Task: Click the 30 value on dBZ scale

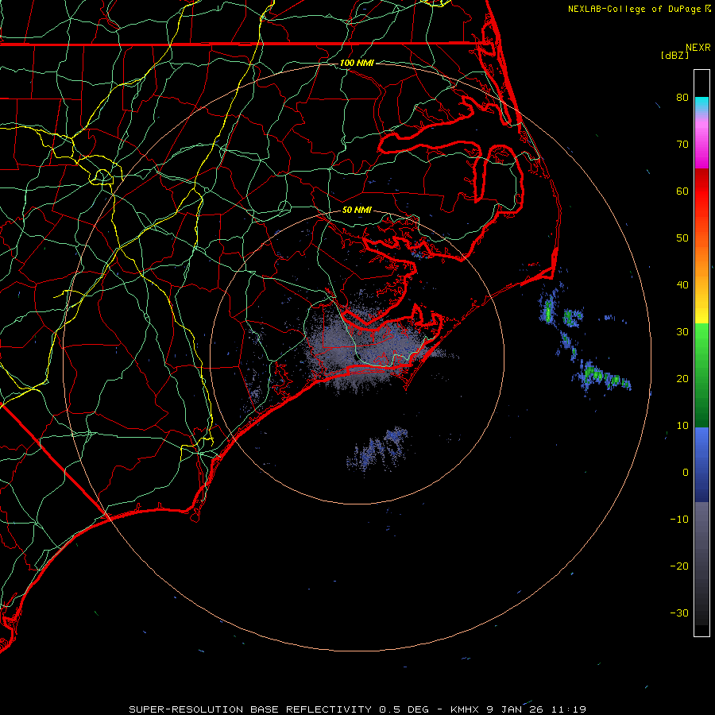Action: 682,332
